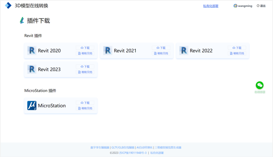This screenshot has width=273, height=157.
Task: Open the Revit 2023 帮助文档
Action: 85,72
